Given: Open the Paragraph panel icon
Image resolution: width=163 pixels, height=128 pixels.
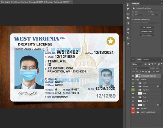Looking at the screenshot, I should coord(128,33).
